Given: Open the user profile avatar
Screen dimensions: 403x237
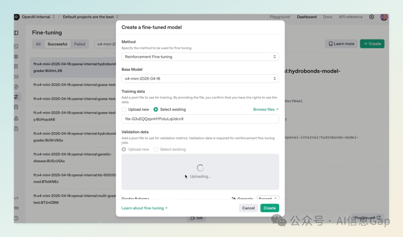Looking at the screenshot, I should coord(384,17).
